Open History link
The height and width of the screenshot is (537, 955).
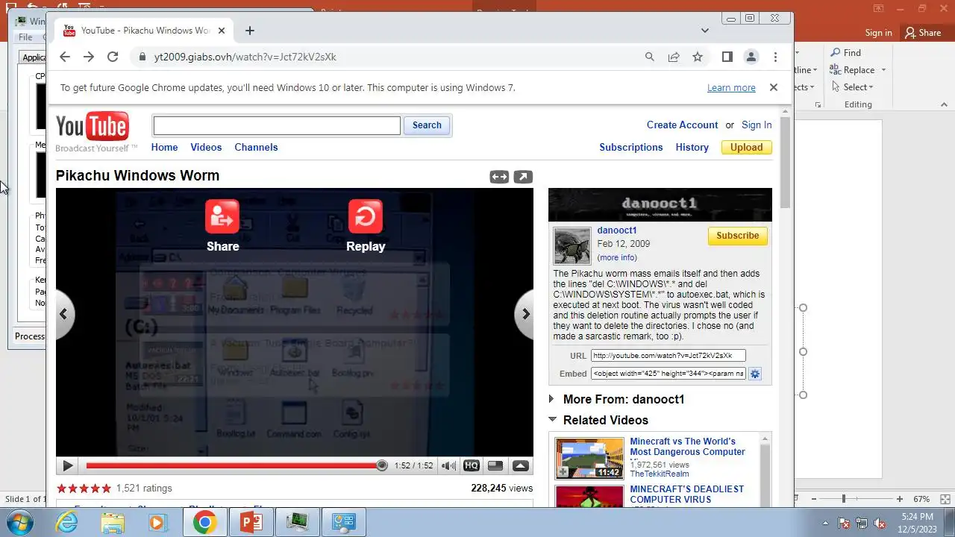coord(692,147)
